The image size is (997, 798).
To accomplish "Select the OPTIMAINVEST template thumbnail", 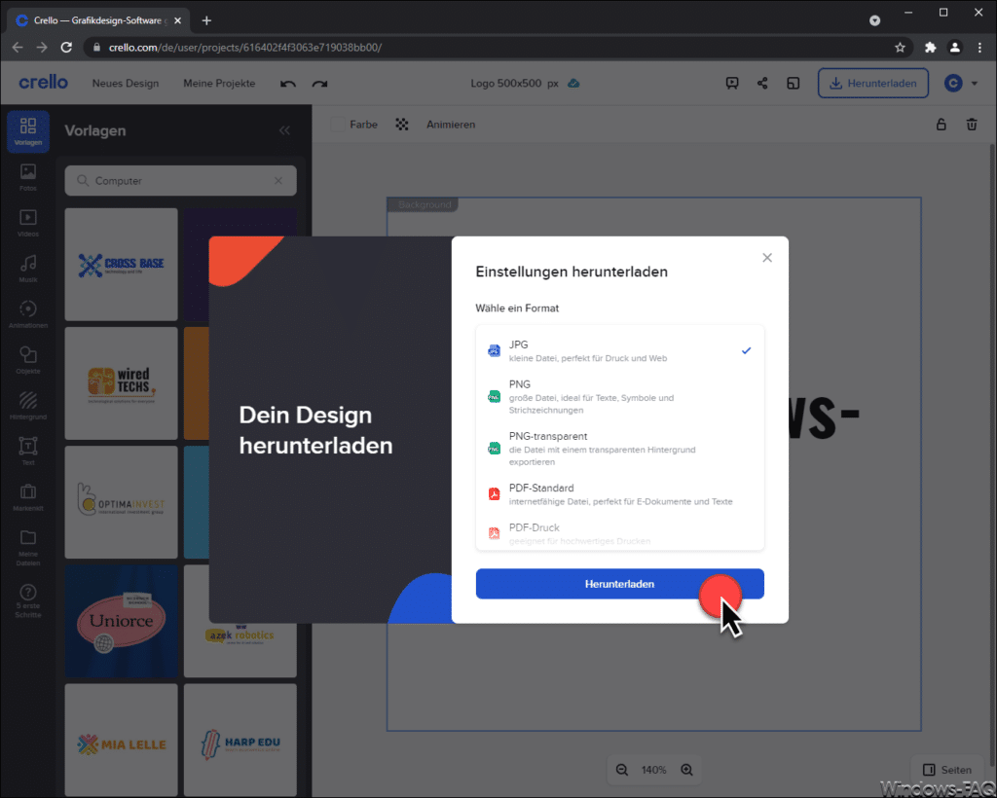I will [x=122, y=502].
